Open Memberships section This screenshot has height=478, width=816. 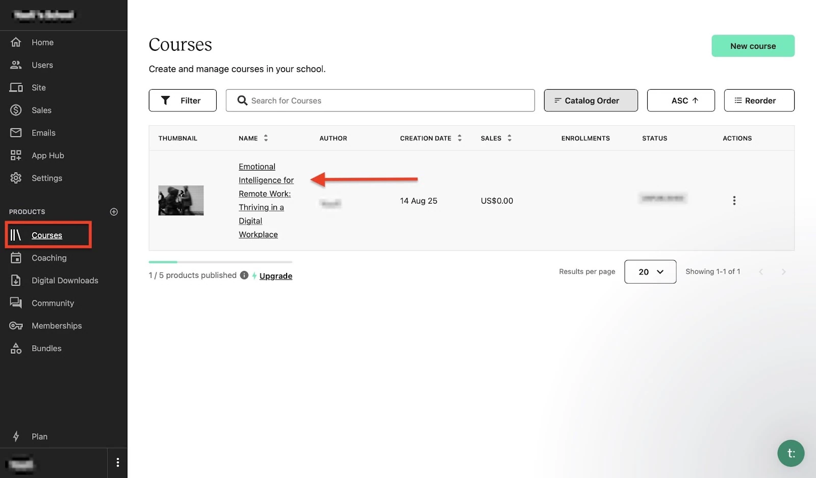click(x=57, y=326)
